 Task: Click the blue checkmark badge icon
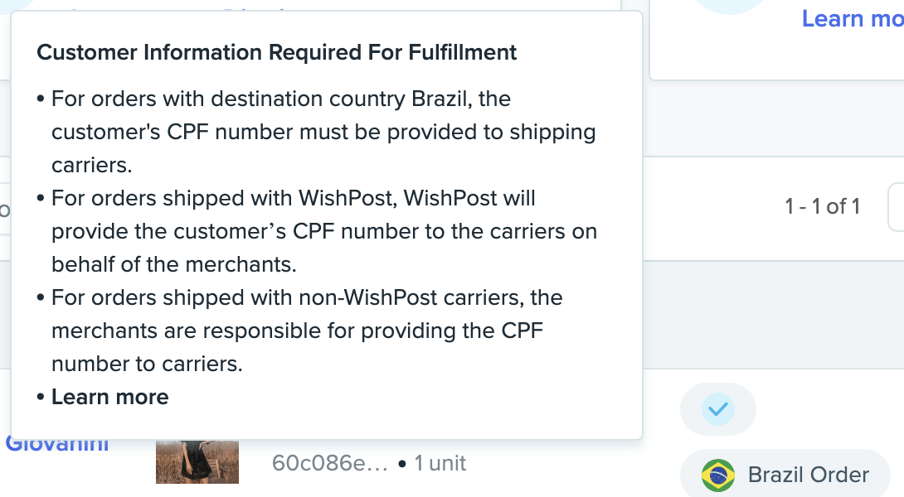(717, 408)
